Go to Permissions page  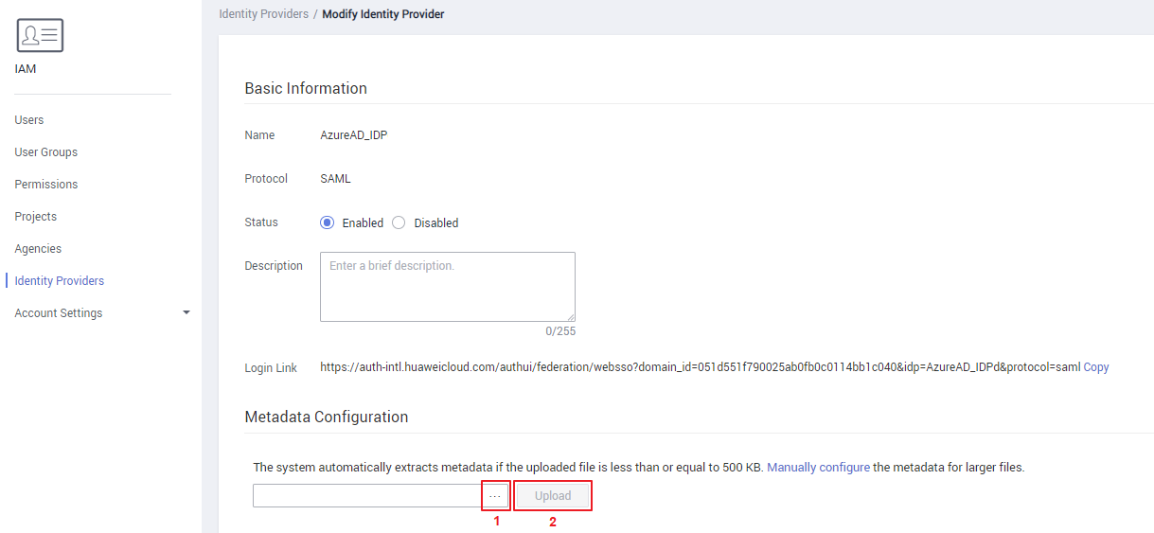pyautogui.click(x=46, y=185)
